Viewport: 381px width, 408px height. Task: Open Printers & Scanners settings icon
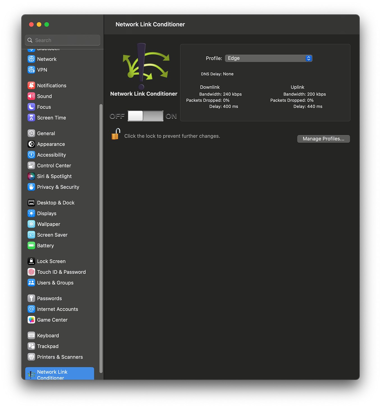point(31,357)
